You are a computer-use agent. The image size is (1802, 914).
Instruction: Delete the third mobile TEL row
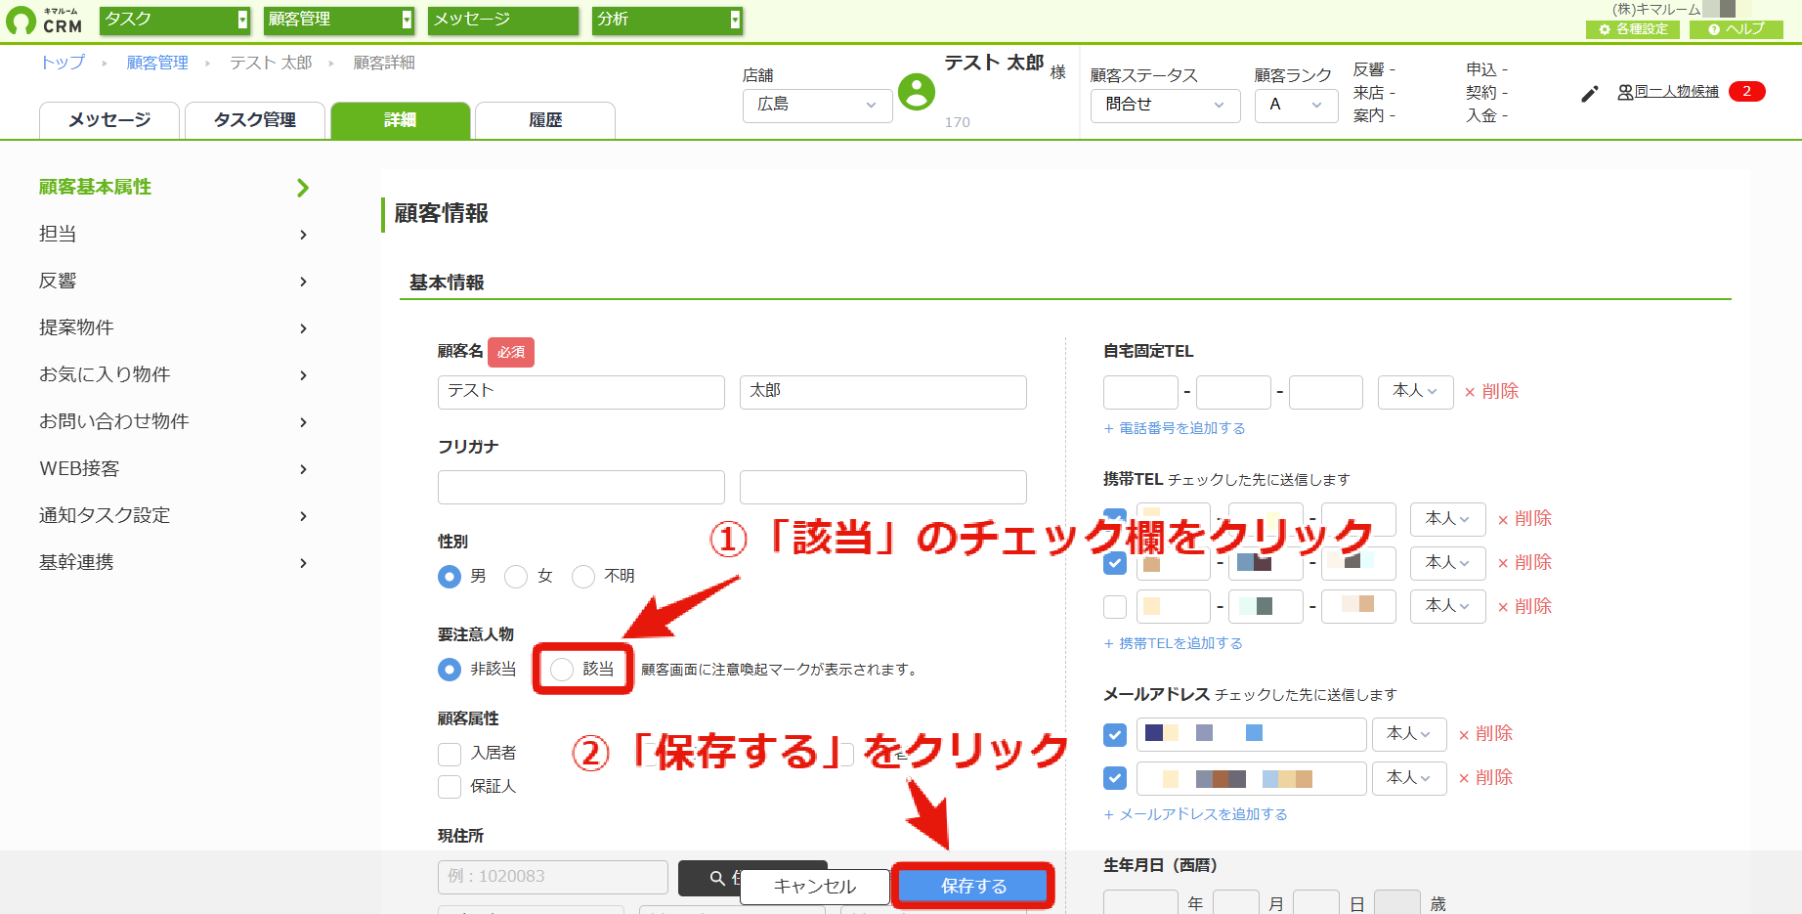click(x=1524, y=607)
